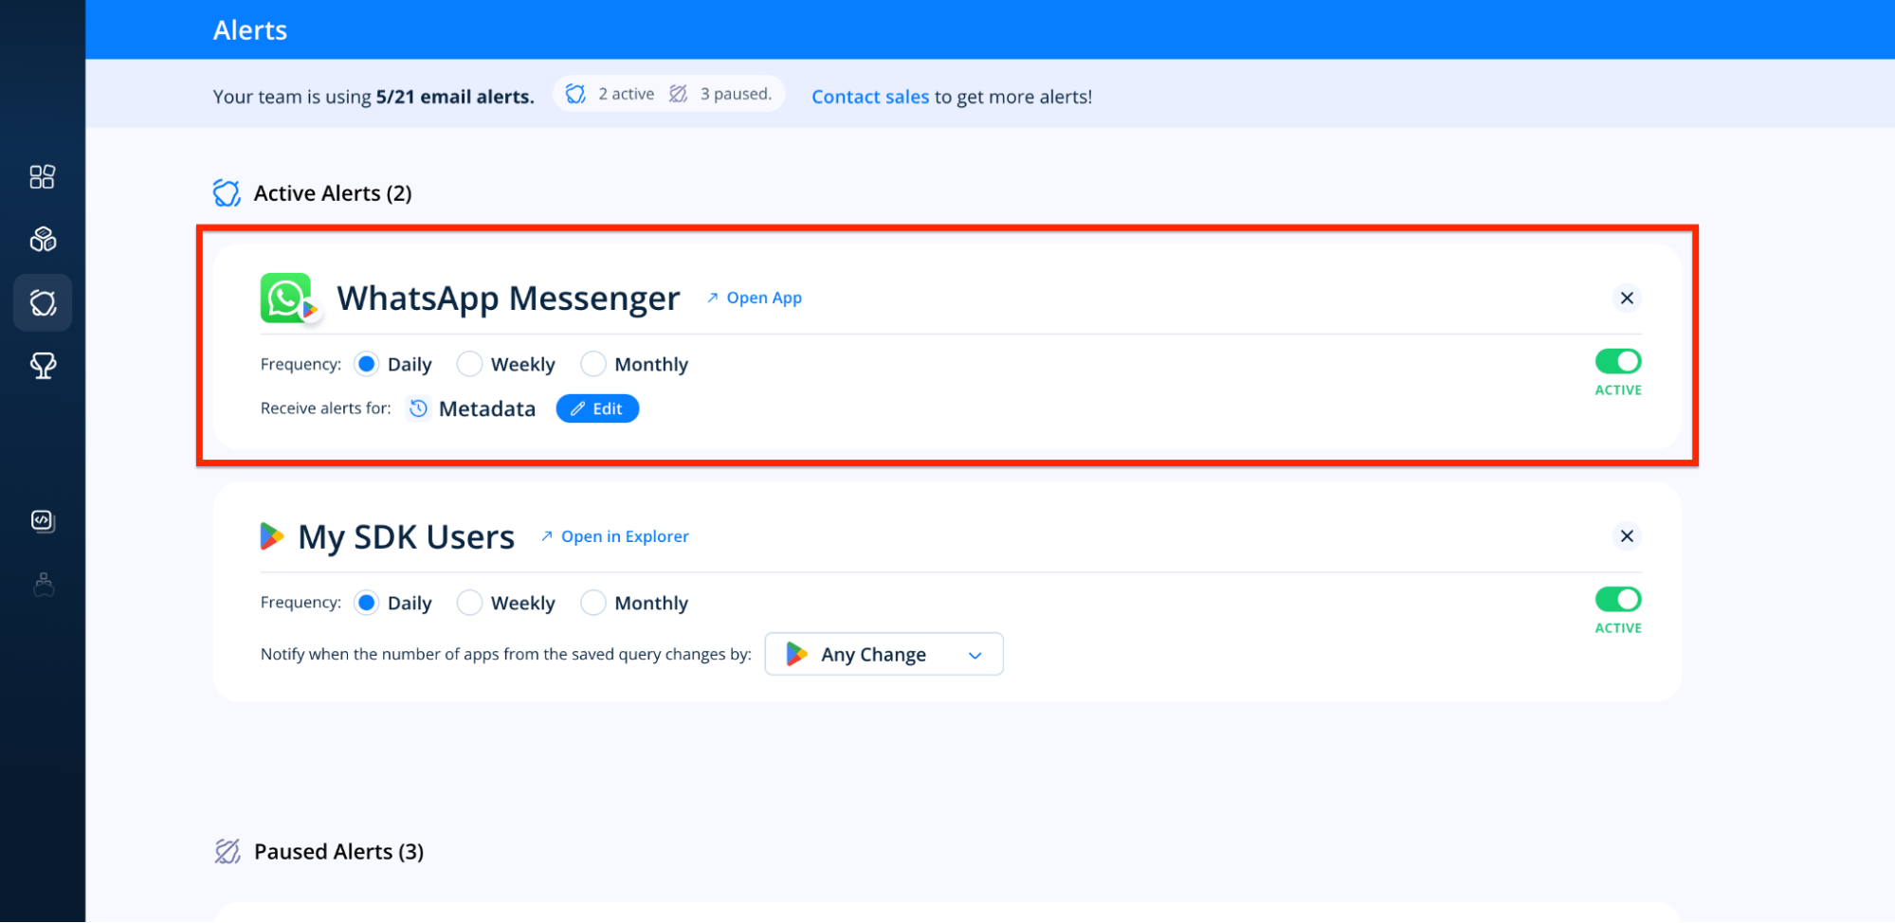Viewport: 1895px width, 923px height.
Task: Open the Any Change dropdown
Action: [884, 654]
